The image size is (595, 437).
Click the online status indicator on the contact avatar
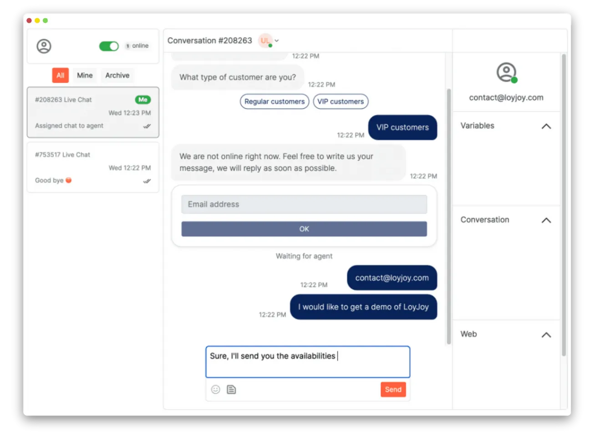(514, 79)
